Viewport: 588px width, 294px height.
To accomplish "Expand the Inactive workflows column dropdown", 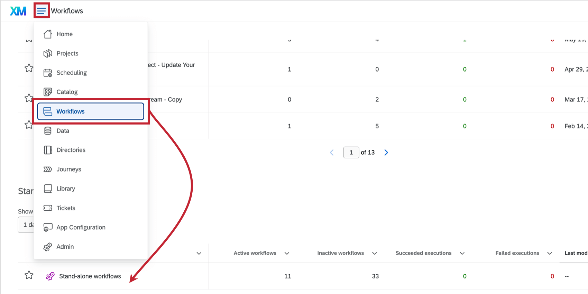I will [x=375, y=253].
